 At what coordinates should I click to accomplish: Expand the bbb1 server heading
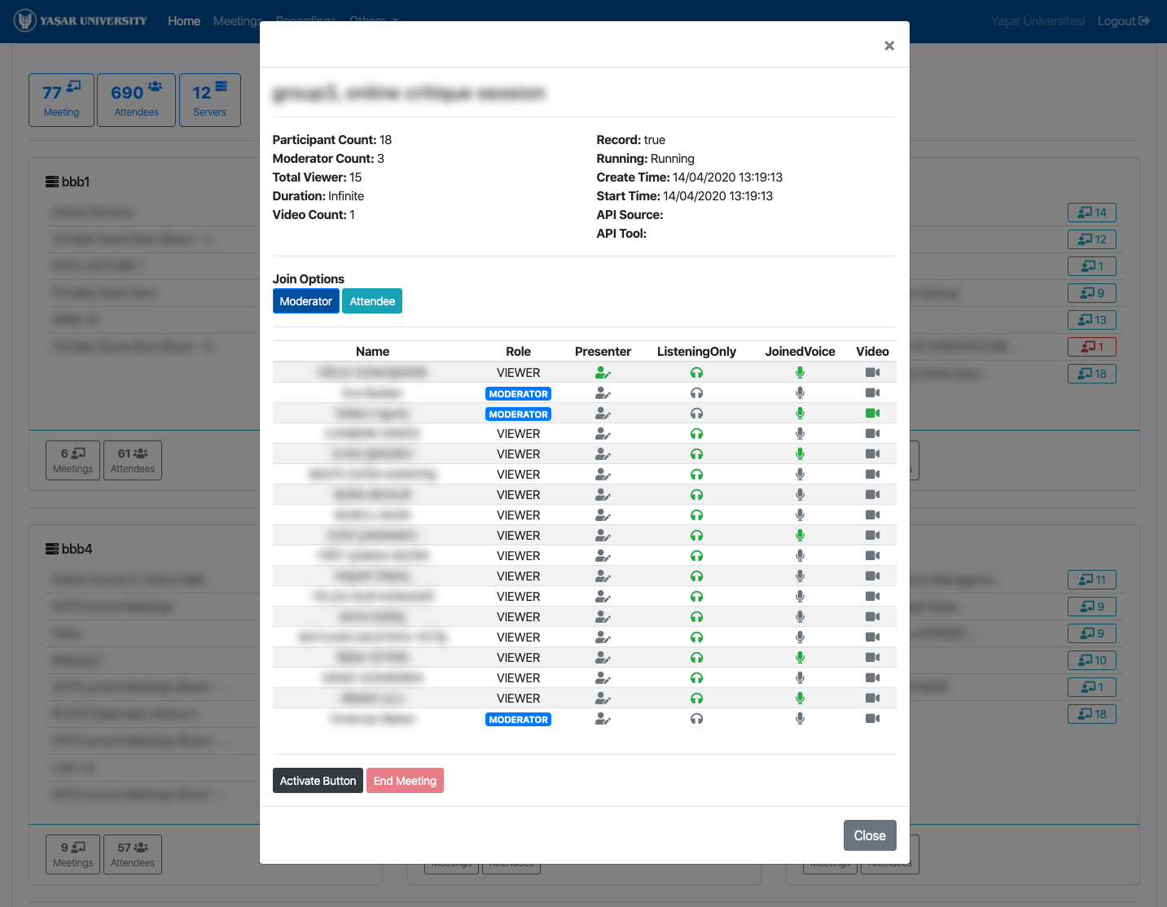[x=68, y=182]
